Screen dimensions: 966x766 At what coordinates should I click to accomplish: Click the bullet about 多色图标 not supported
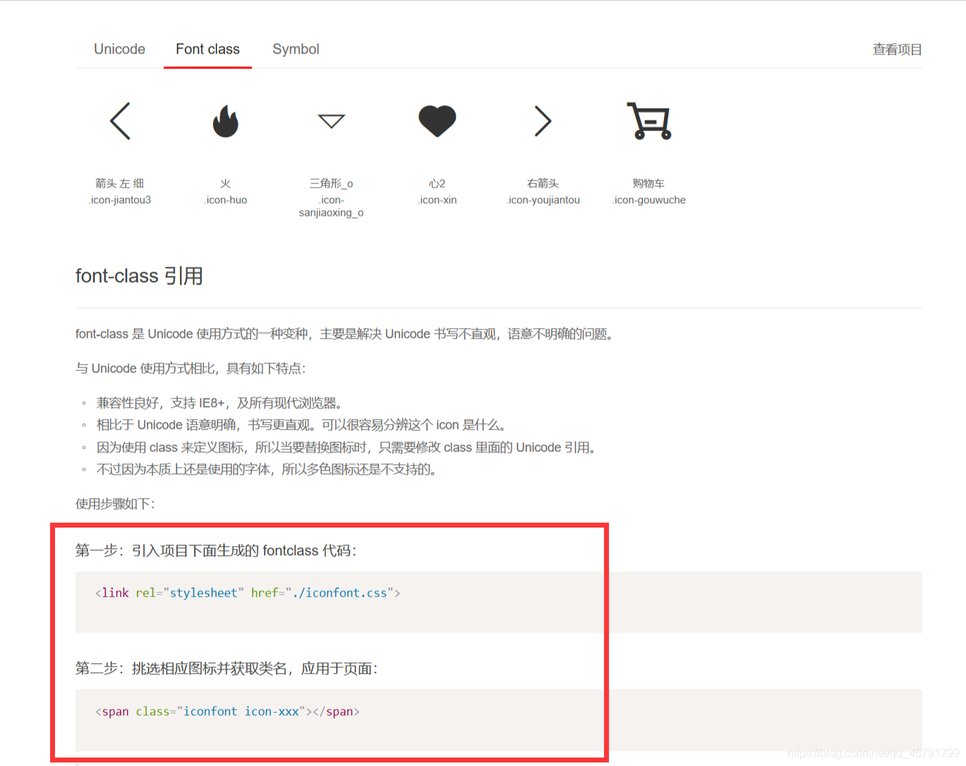tap(267, 469)
